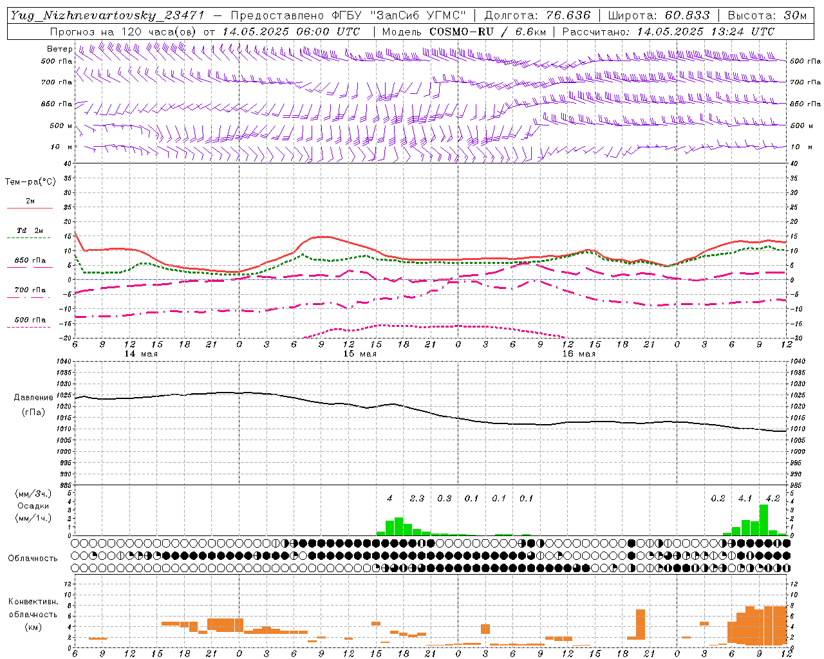Screen dimensions: 824x659
Task: Click the '4.1' three-hour precipitation value
Action: (745, 498)
